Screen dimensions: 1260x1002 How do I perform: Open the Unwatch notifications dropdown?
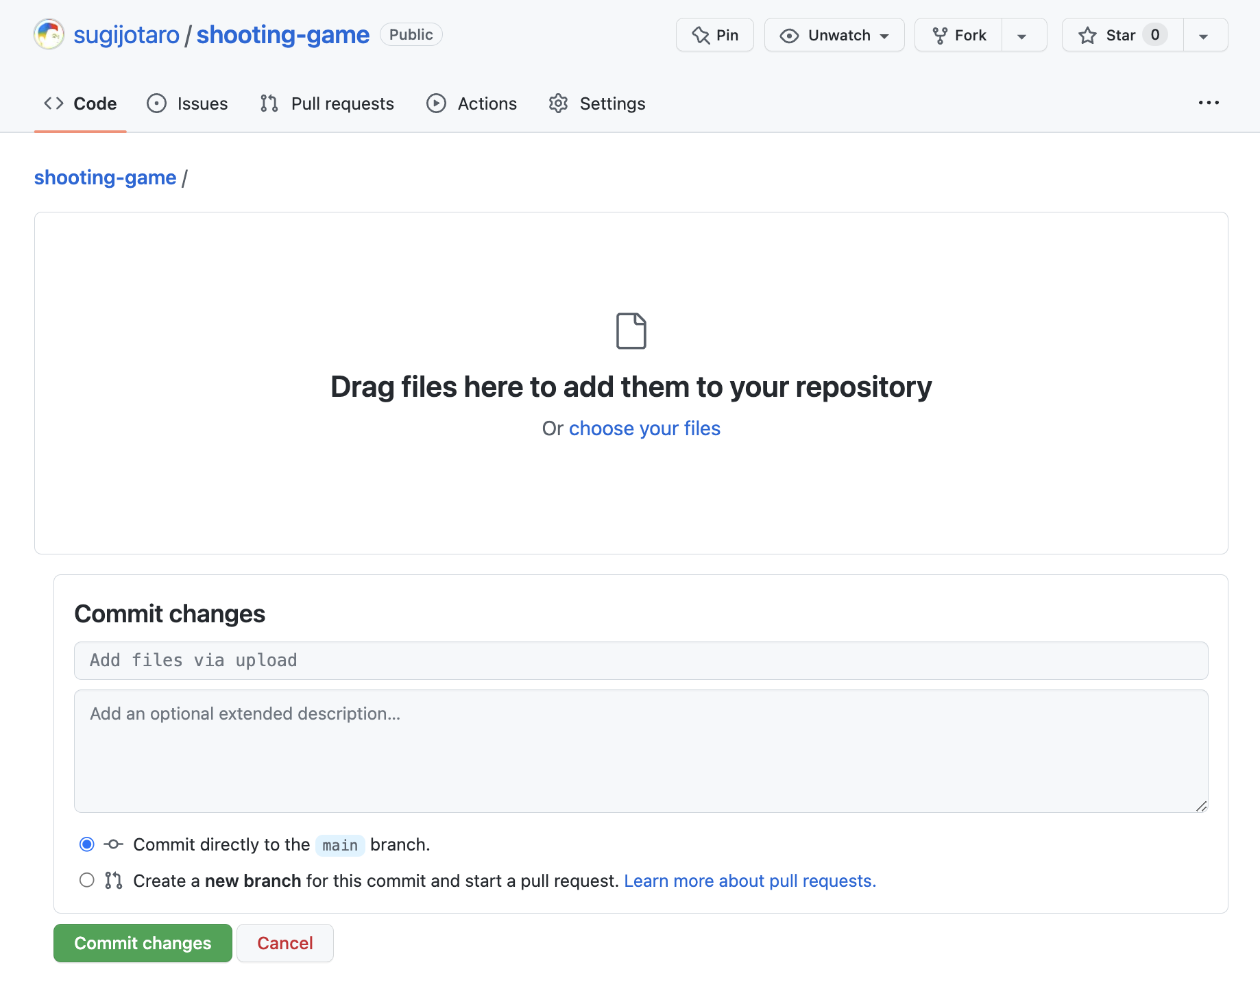pyautogui.click(x=834, y=35)
